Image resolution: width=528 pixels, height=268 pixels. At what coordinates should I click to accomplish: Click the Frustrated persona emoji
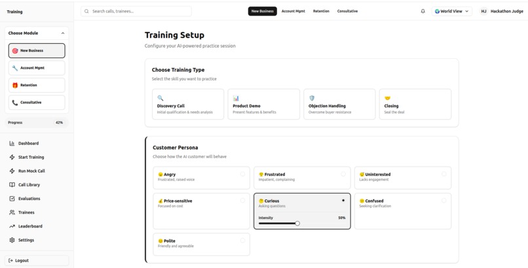pyautogui.click(x=261, y=175)
